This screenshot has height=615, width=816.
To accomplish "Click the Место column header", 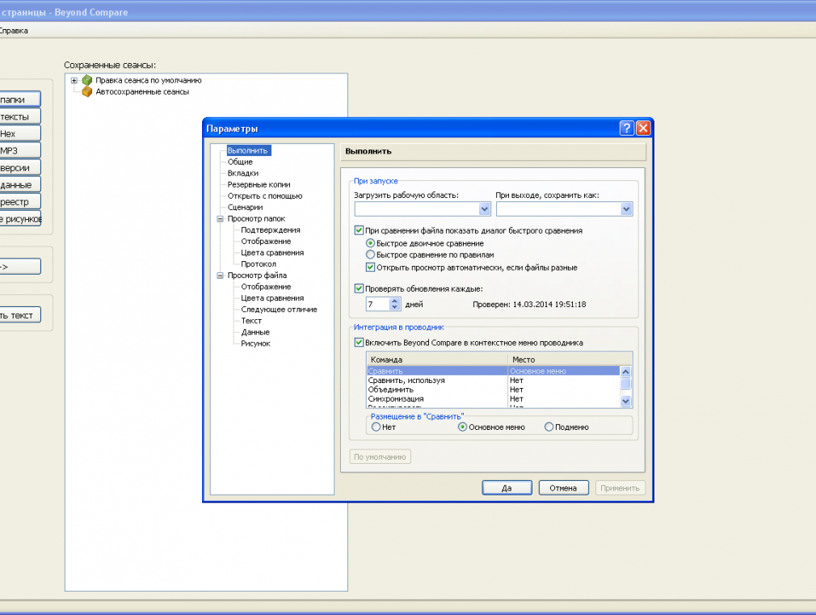I will [x=570, y=360].
